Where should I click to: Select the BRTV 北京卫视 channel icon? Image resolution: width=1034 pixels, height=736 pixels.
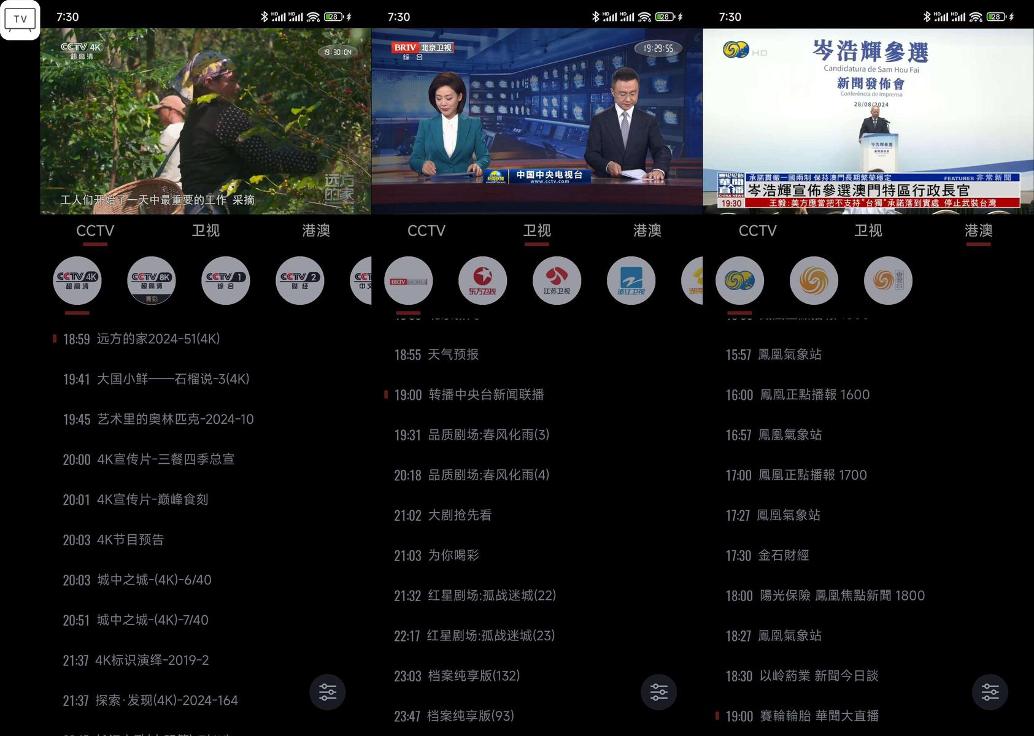(409, 281)
